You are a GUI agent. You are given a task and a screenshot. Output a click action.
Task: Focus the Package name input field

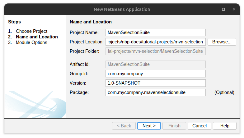click(x=156, y=92)
